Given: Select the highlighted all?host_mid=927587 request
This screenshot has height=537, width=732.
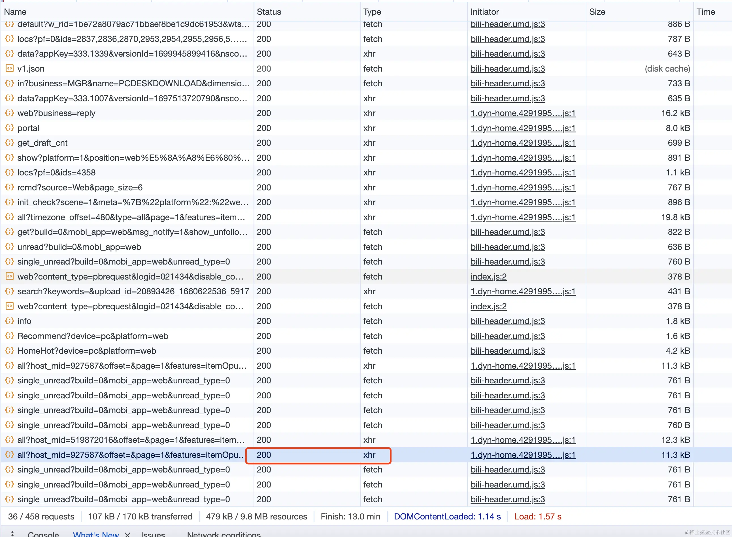Looking at the screenshot, I should click(130, 454).
